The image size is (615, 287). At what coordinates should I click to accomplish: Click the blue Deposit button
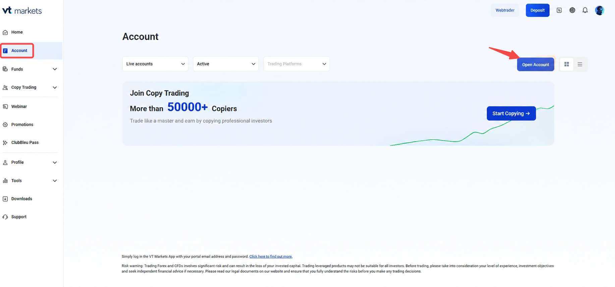[538, 10]
